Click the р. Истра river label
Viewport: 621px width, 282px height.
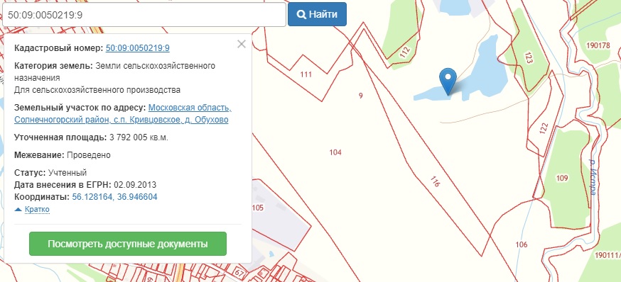click(x=593, y=177)
